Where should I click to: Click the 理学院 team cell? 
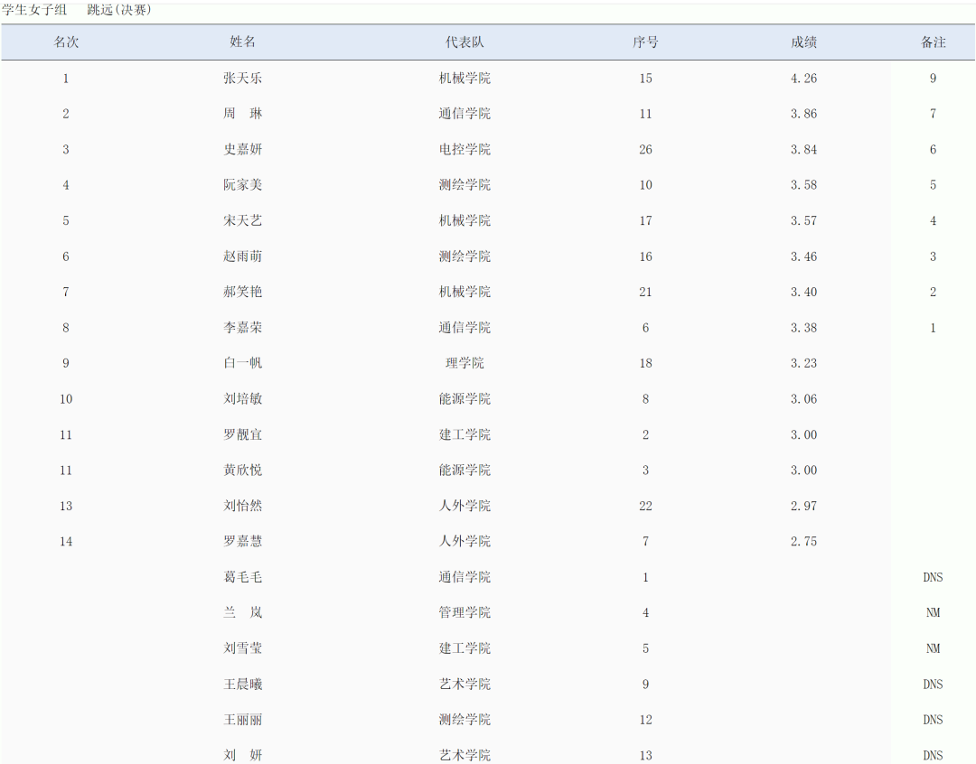pyautogui.click(x=465, y=363)
